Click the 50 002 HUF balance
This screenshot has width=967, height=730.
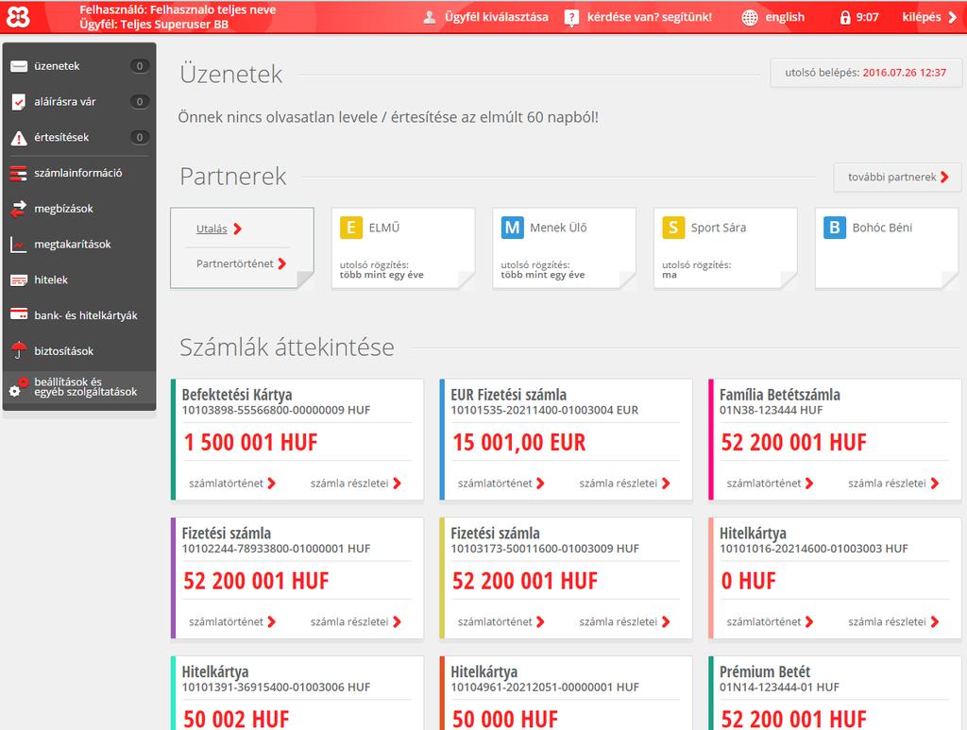tap(236, 719)
